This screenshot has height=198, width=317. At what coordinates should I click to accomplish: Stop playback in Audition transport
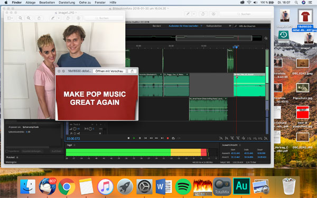128,138
